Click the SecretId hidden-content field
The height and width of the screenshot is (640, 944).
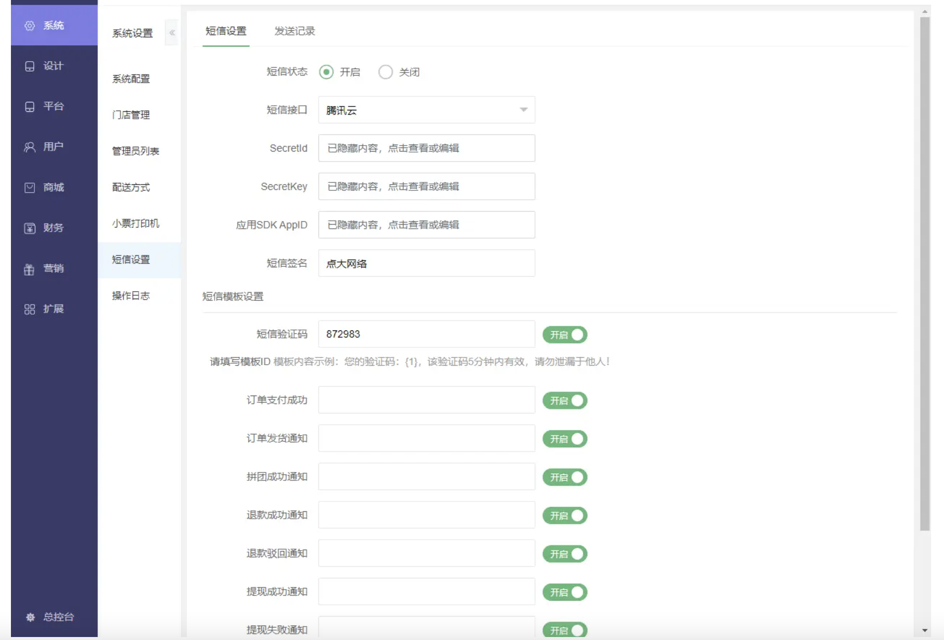coord(427,148)
